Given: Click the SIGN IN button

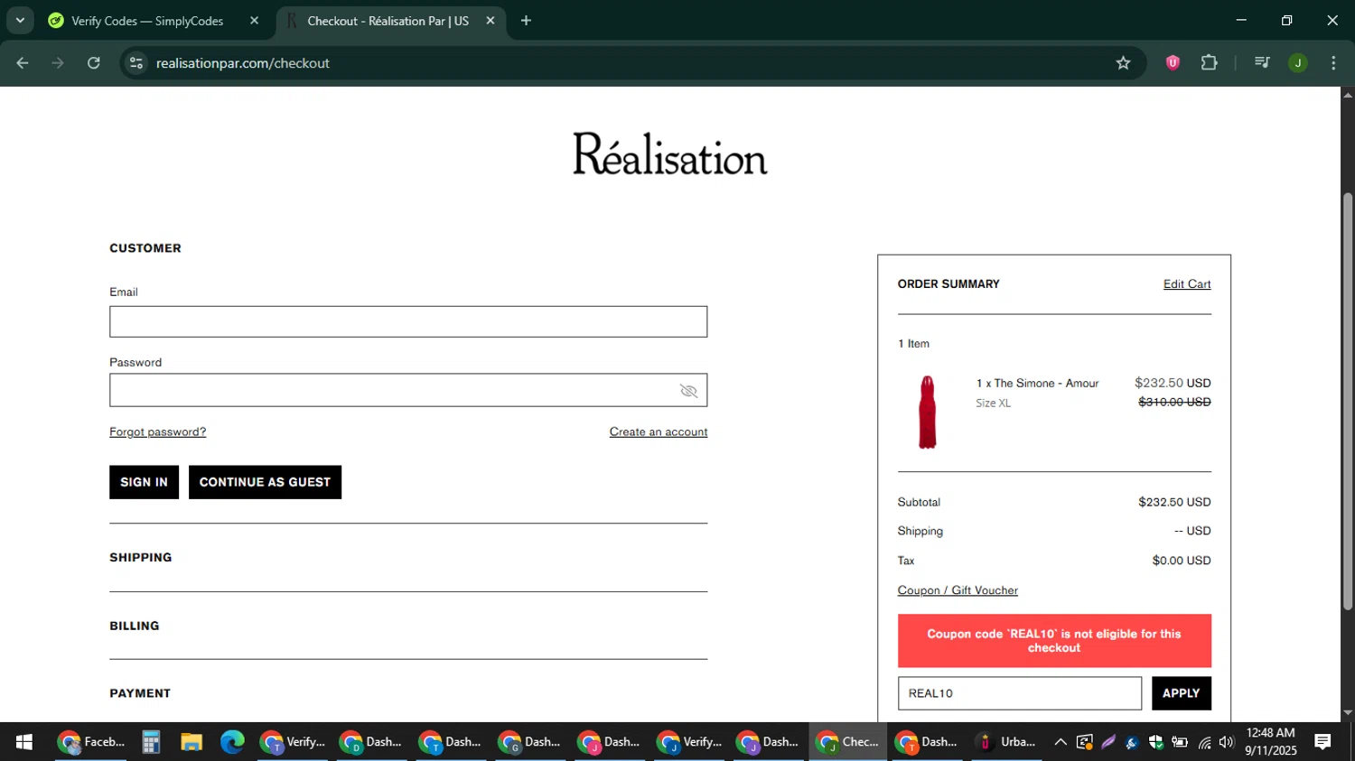Looking at the screenshot, I should pyautogui.click(x=144, y=482).
